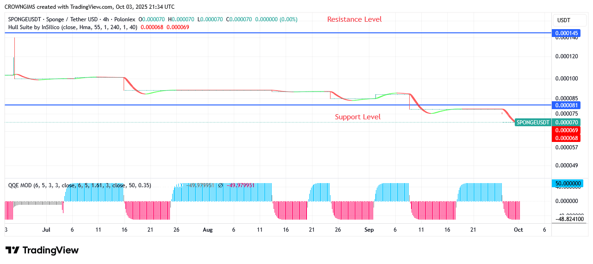Select the blue 0.000081 price label

pyautogui.click(x=566, y=105)
